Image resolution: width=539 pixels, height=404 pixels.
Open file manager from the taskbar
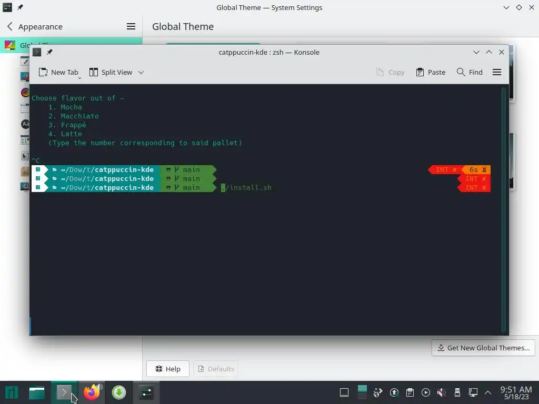coord(37,392)
